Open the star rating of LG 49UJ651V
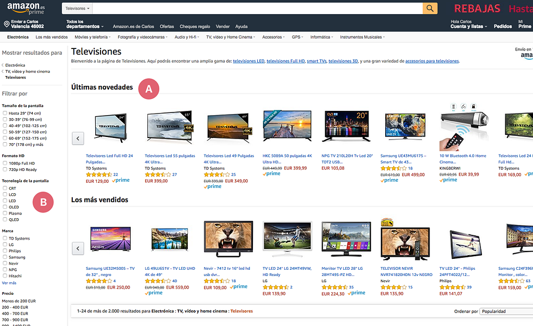The image size is (533, 326). [x=158, y=281]
